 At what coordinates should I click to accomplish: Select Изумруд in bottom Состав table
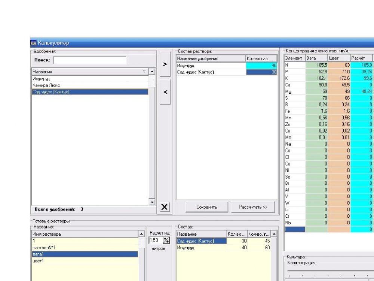[202, 248]
